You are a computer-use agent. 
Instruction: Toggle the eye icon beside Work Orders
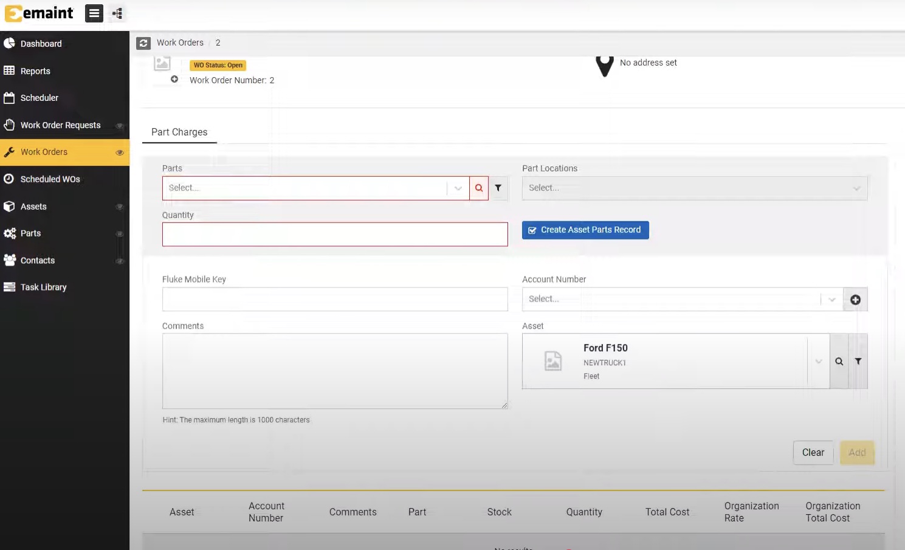120,152
